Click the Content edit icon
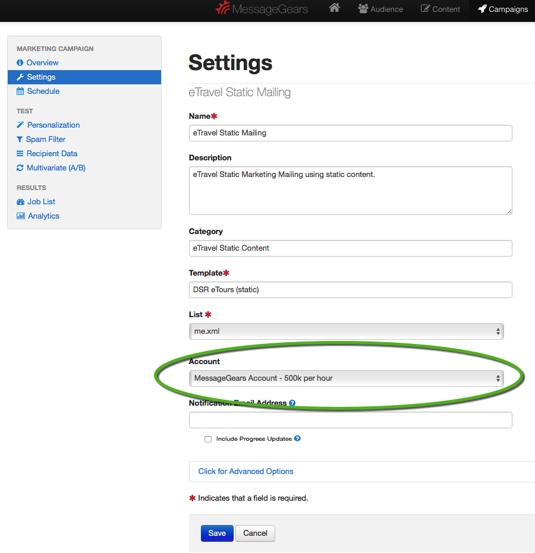The width and height of the screenshot is (535, 553). pos(425,8)
